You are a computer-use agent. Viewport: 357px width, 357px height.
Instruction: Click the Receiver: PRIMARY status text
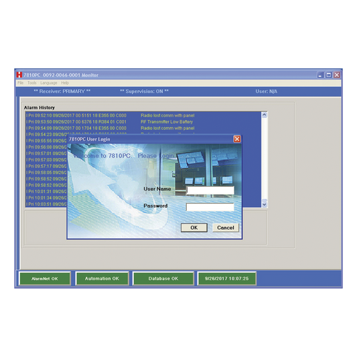point(62,92)
